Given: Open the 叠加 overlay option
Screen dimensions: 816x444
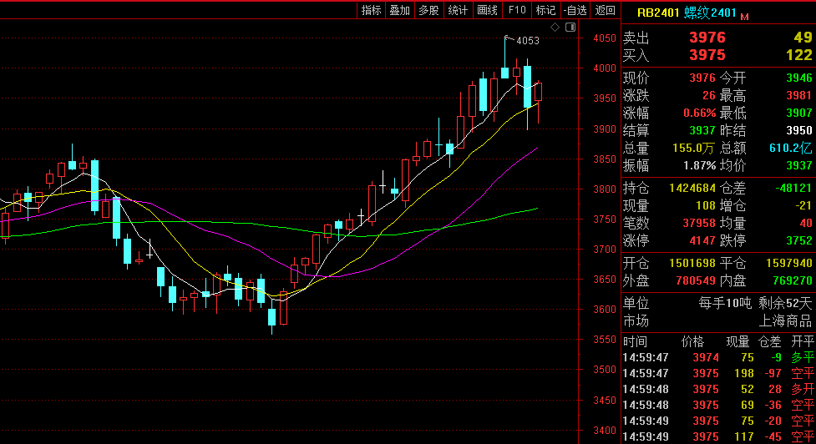Looking at the screenshot, I should point(399,10).
